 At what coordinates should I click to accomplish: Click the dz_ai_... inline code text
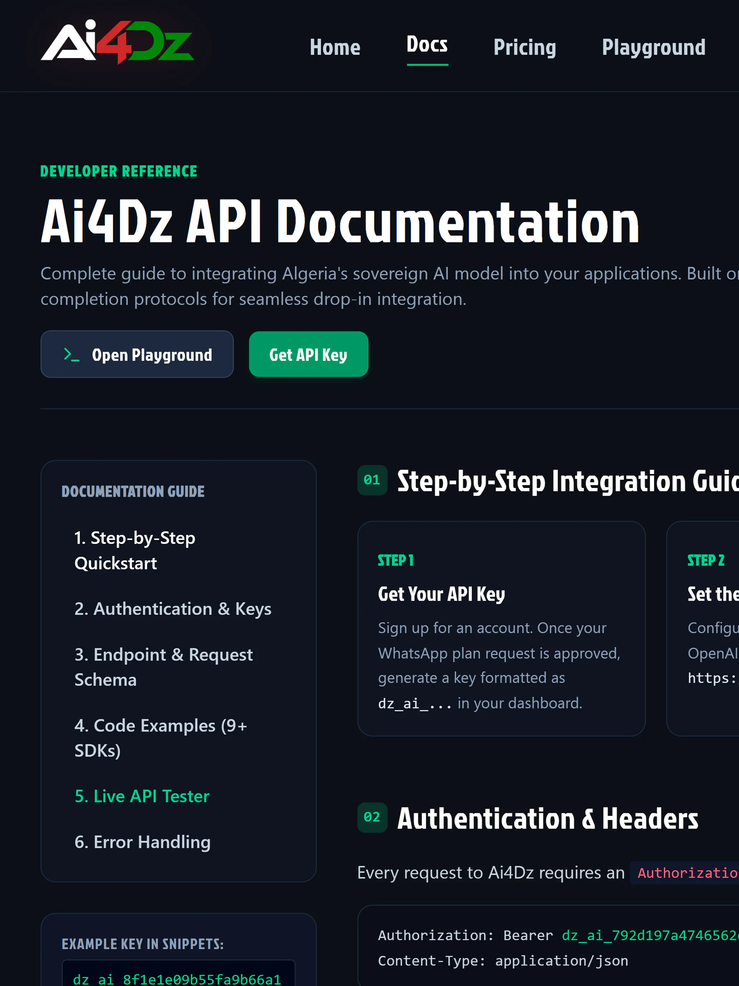(x=415, y=703)
